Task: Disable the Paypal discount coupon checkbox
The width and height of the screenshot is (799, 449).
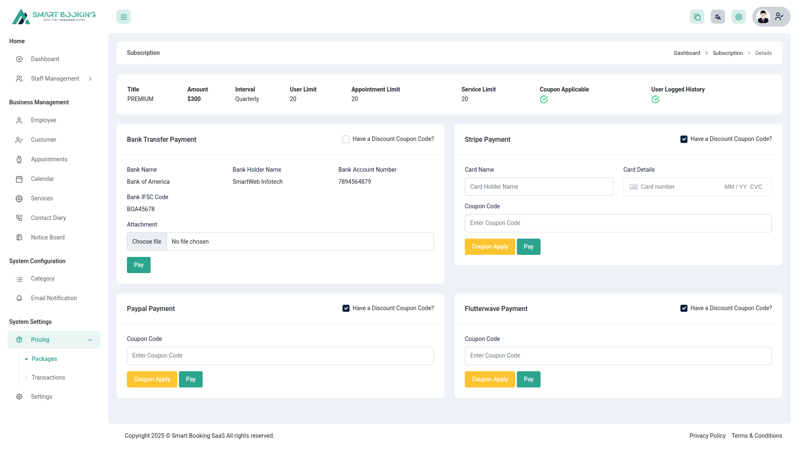Action: 346,308
